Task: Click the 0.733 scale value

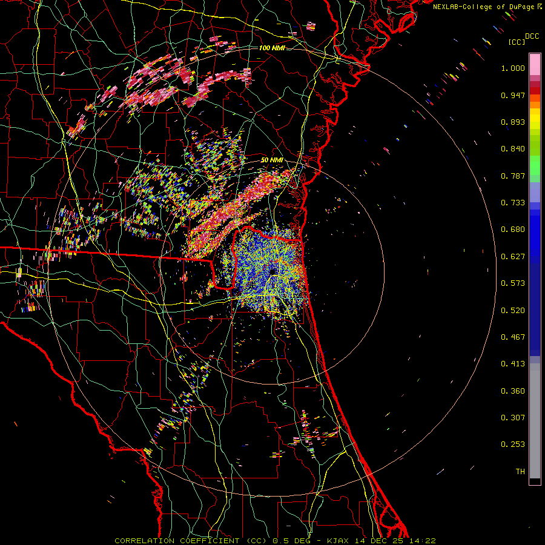Action: click(513, 203)
